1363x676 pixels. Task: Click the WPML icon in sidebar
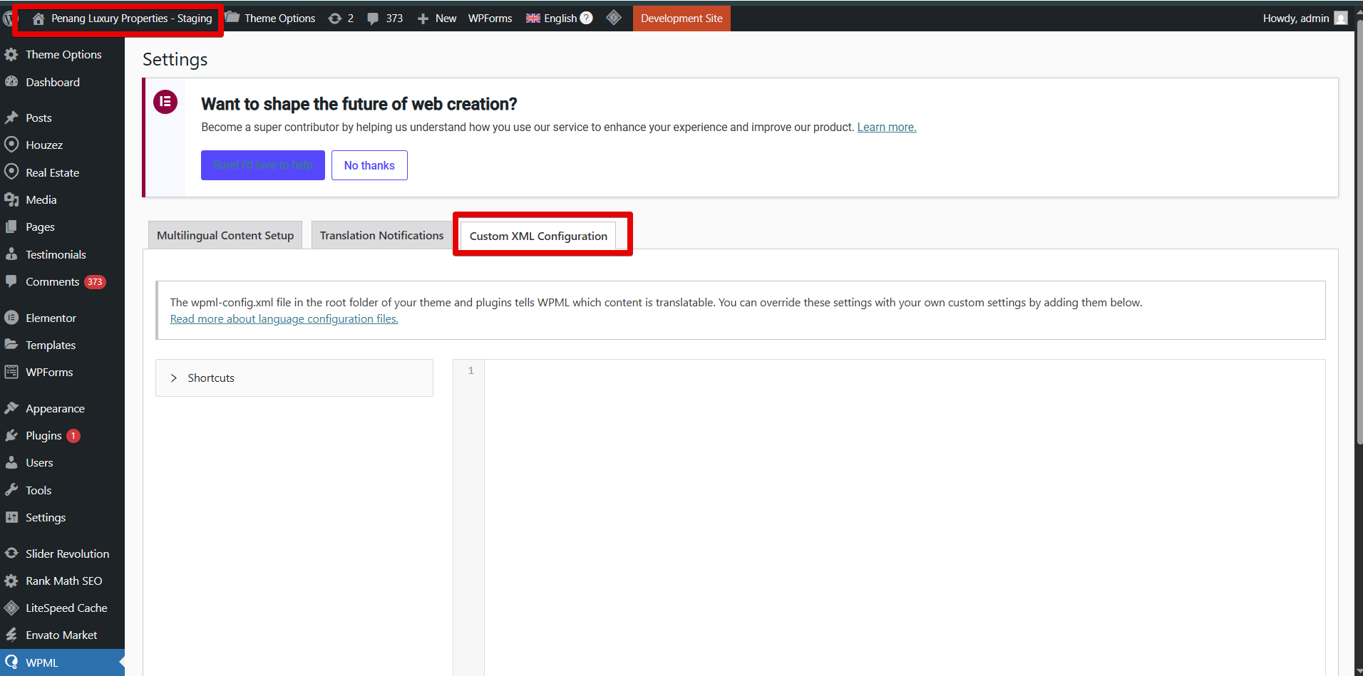(x=11, y=662)
